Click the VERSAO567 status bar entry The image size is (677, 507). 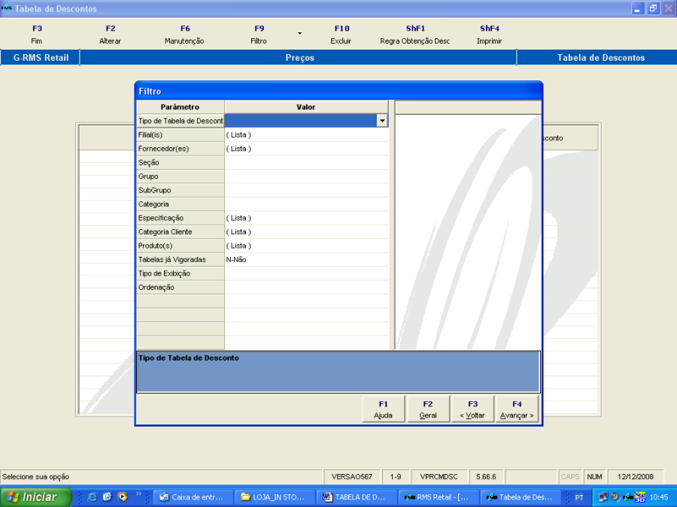[x=351, y=477]
